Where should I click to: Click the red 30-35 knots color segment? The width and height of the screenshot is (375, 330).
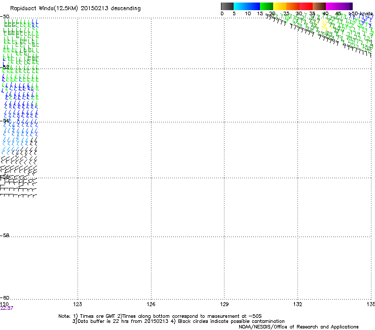pos(306,6)
